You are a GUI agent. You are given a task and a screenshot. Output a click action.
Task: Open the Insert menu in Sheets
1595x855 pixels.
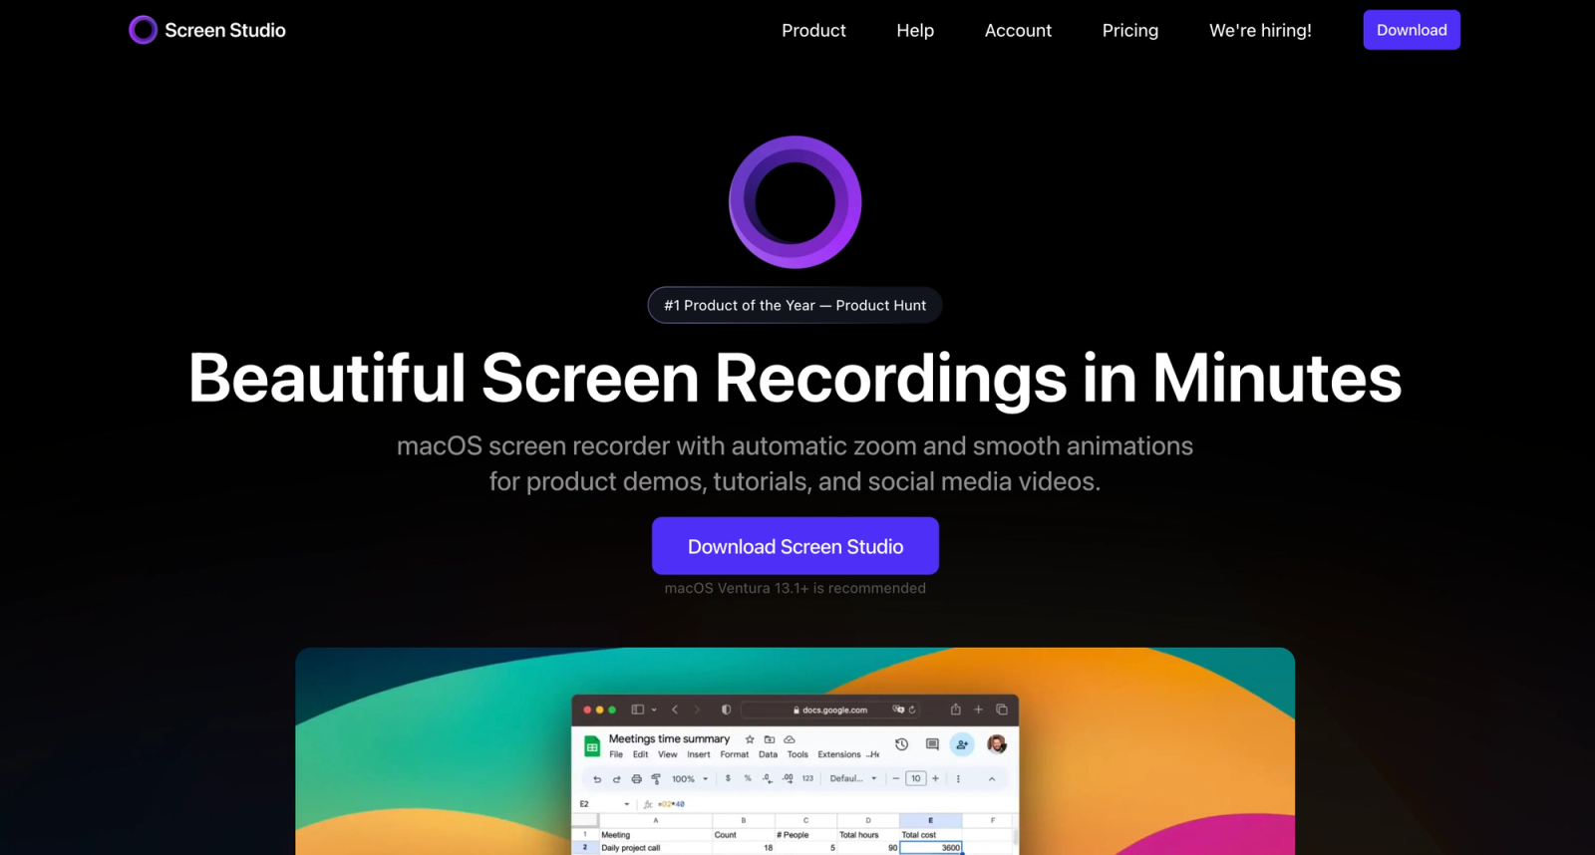pyautogui.click(x=699, y=754)
